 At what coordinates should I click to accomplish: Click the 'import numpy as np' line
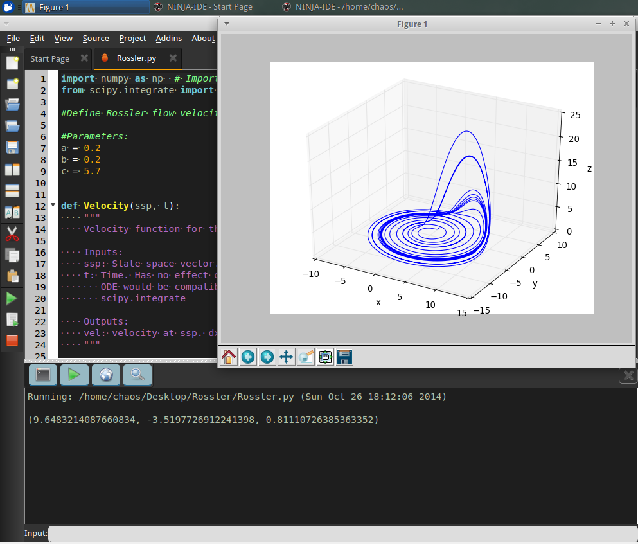112,78
